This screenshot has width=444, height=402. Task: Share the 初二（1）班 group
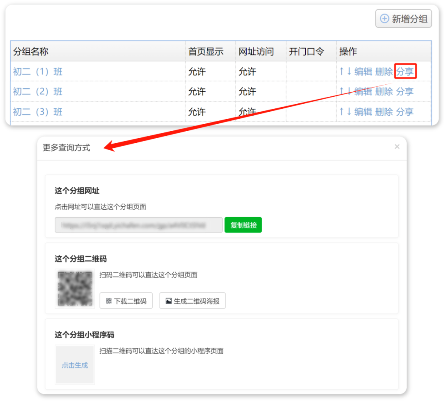[405, 72]
